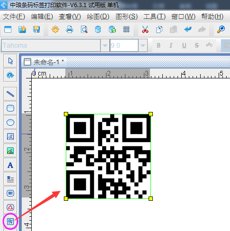The width and height of the screenshot is (230, 231).
Task: Click the 9.0 font size field
Action: [124, 45]
